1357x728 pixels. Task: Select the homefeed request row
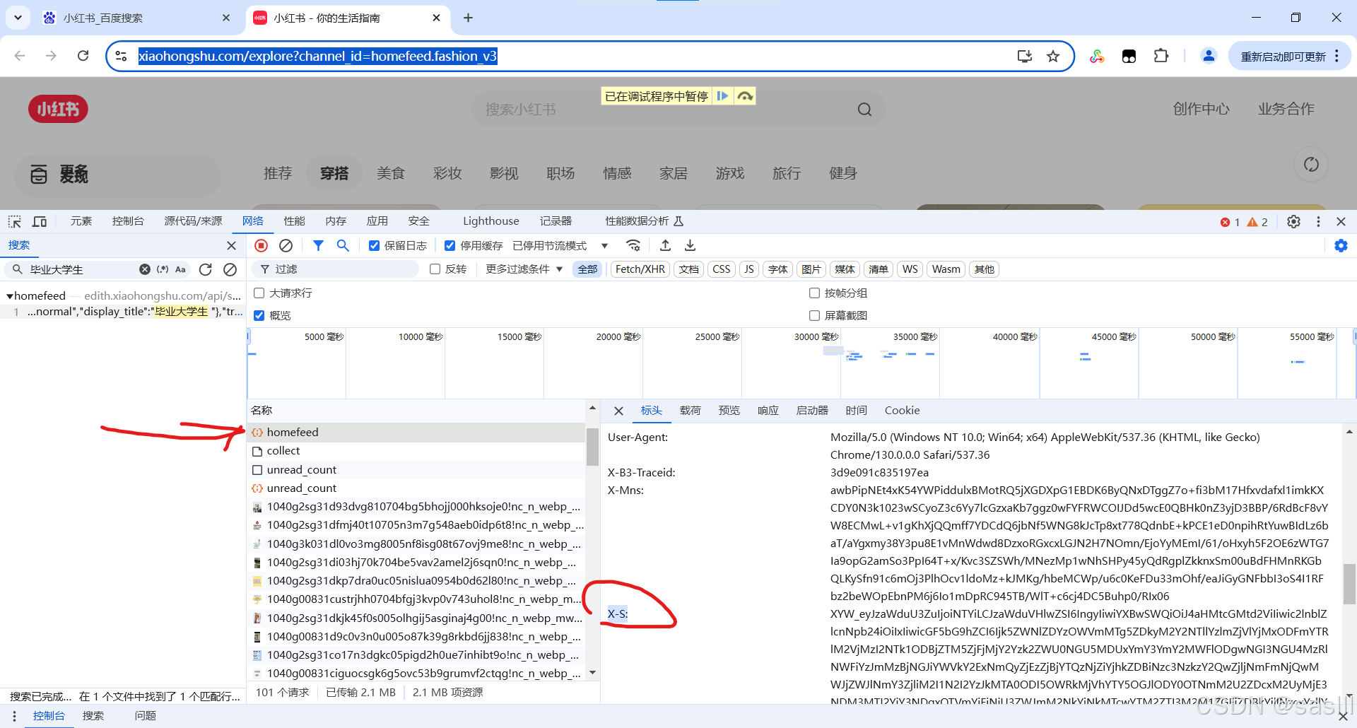click(416, 433)
